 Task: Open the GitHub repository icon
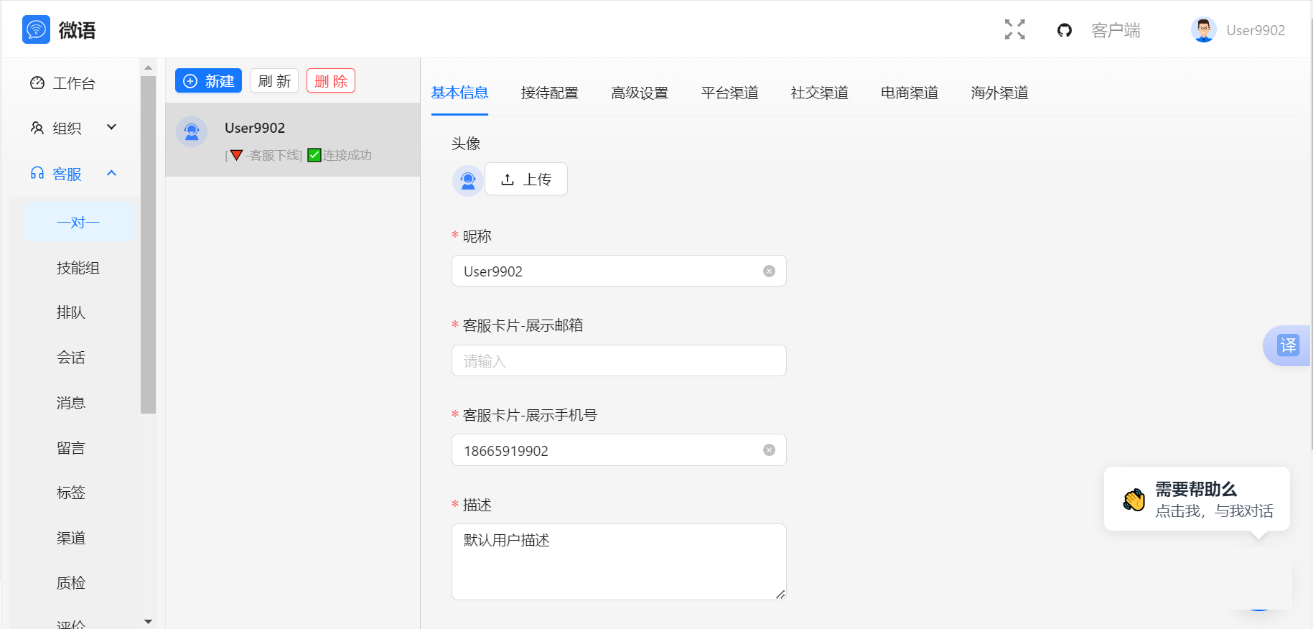[1064, 30]
